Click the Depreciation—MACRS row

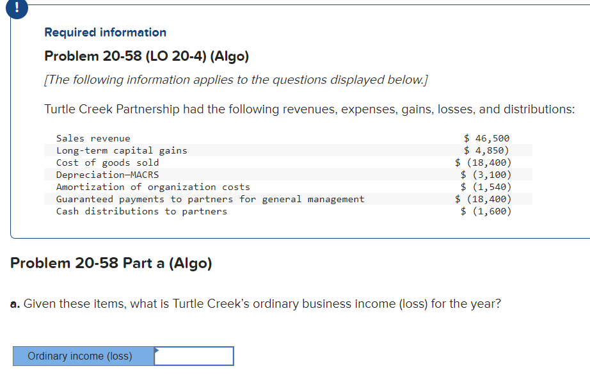(x=106, y=174)
